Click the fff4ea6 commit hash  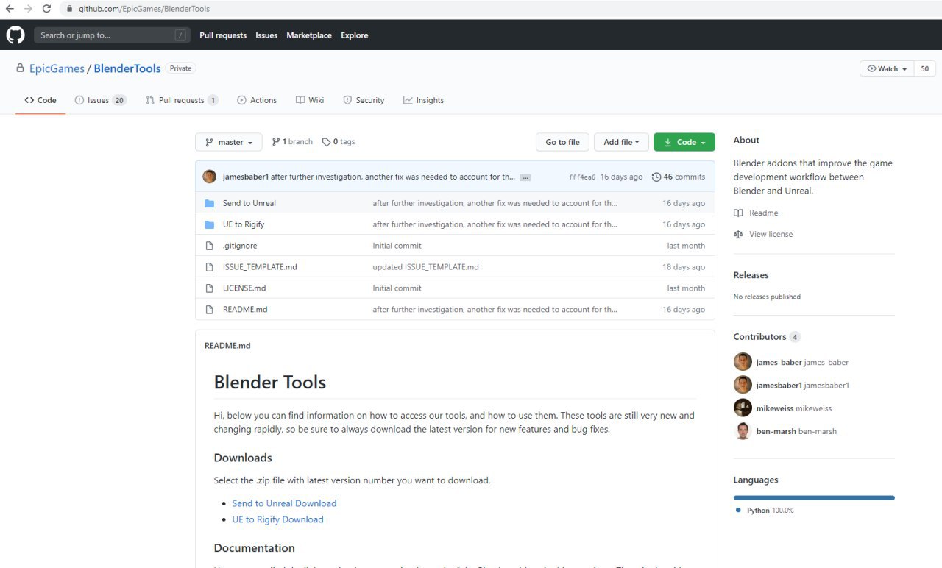(582, 177)
